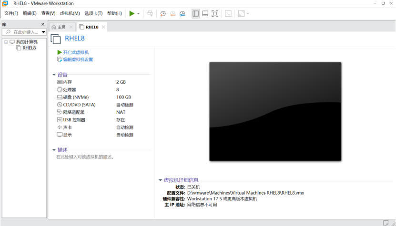Screen dimensions: 396x226
Task: Click the 已关机 status value
Action: pos(193,187)
